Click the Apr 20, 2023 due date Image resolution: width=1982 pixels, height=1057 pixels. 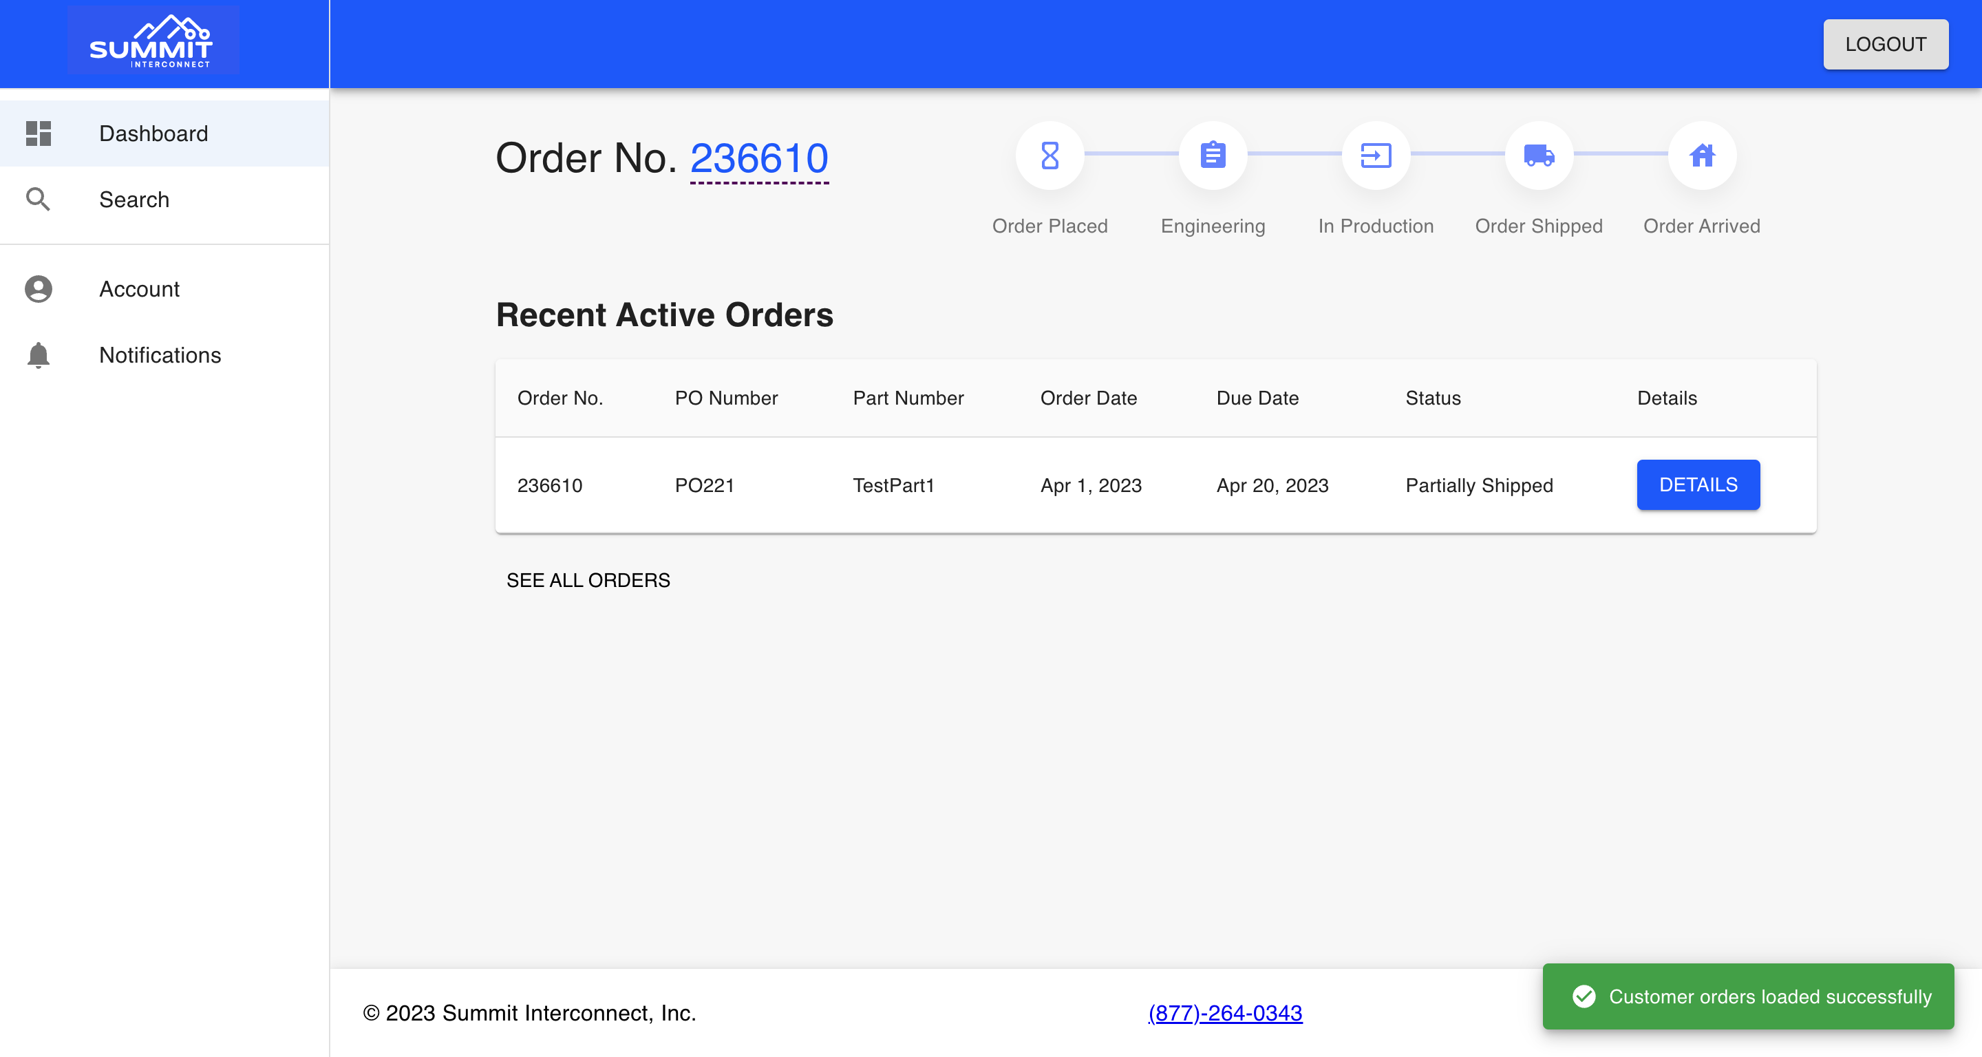pyautogui.click(x=1272, y=485)
